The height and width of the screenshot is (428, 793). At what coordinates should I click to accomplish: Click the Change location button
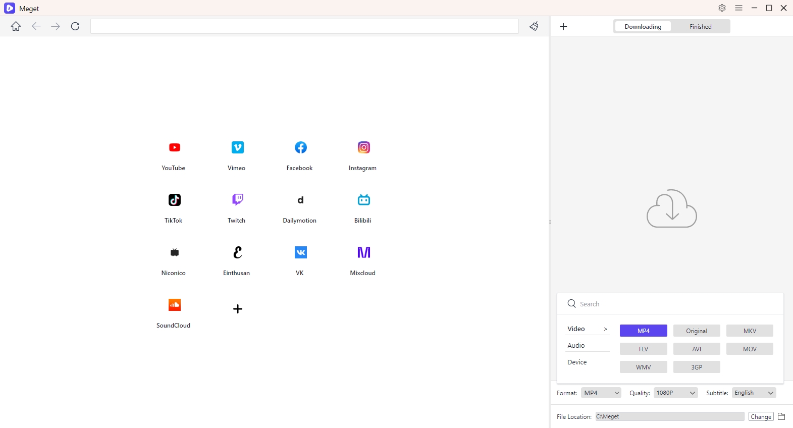tap(761, 416)
